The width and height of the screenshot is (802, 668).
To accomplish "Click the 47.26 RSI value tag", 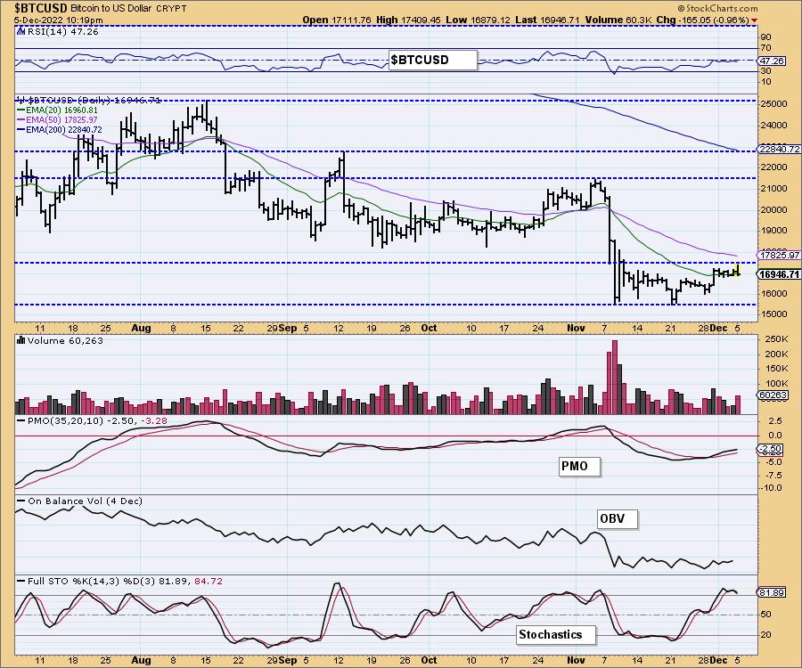I will point(772,61).
